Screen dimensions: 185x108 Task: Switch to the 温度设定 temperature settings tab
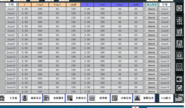(x=31, y=98)
